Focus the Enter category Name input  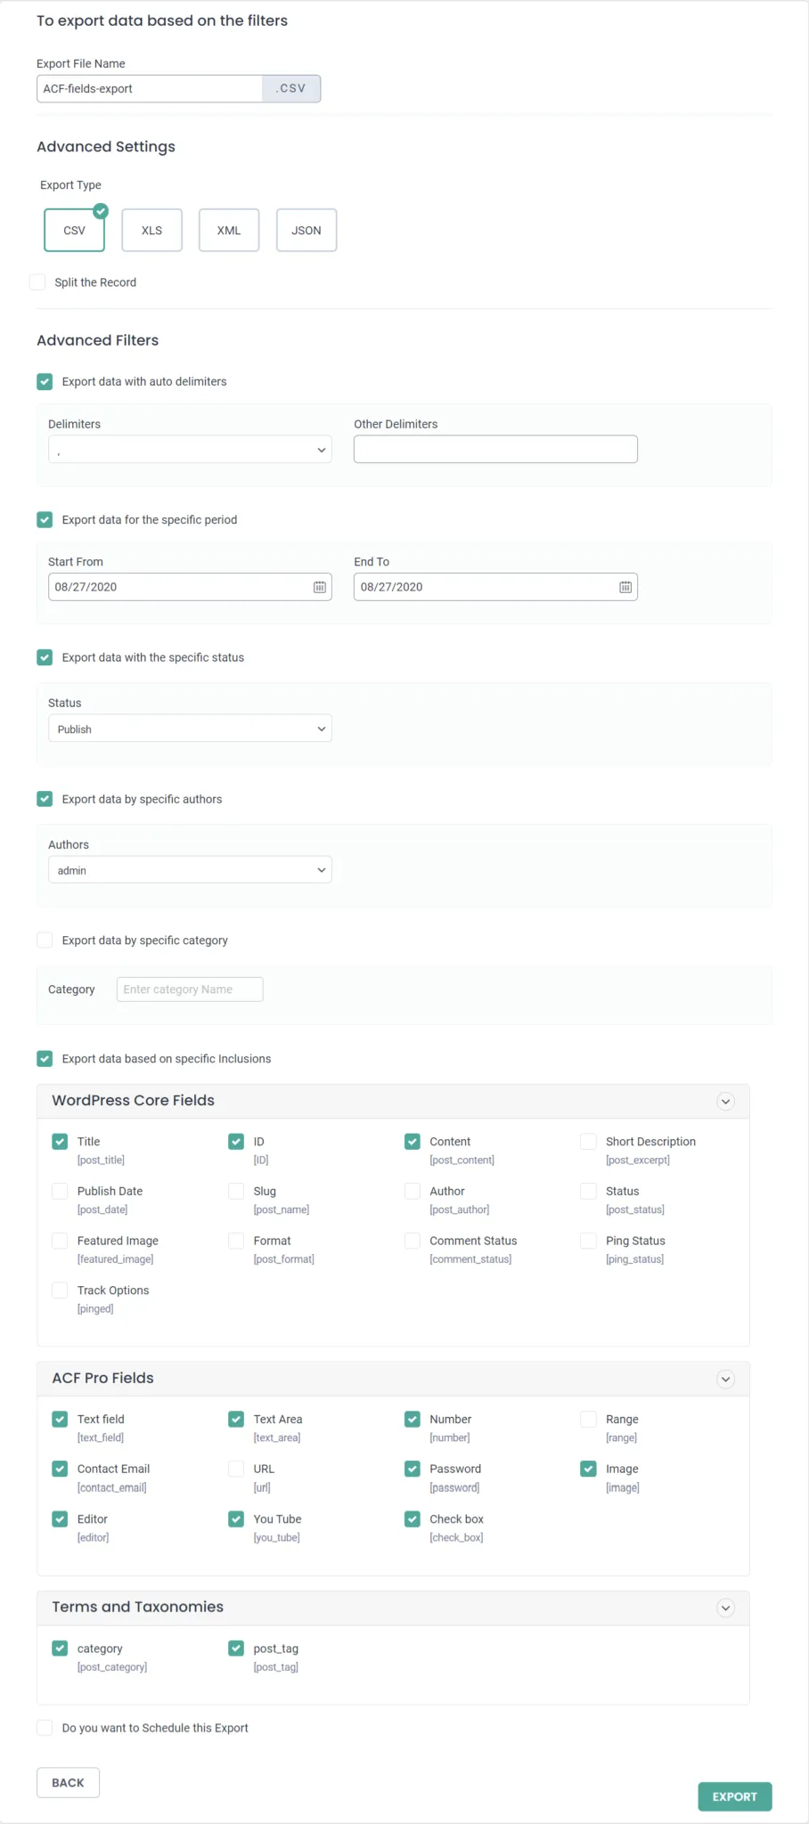coord(190,989)
